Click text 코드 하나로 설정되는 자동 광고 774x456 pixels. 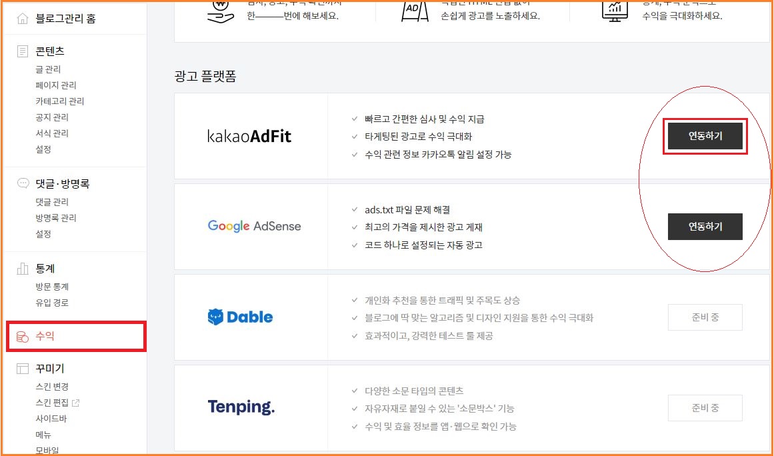[x=423, y=245]
